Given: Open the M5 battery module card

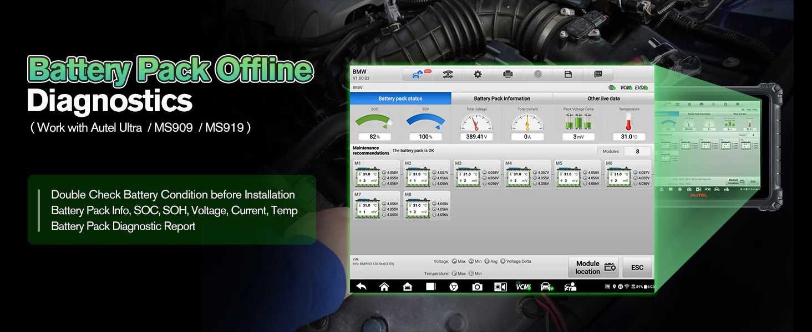Looking at the screenshot, I should [578, 174].
